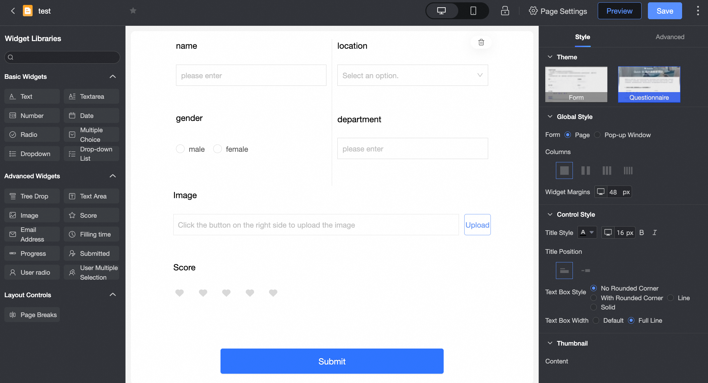Star the test form as favorite
This screenshot has height=383, width=708.
tap(133, 11)
